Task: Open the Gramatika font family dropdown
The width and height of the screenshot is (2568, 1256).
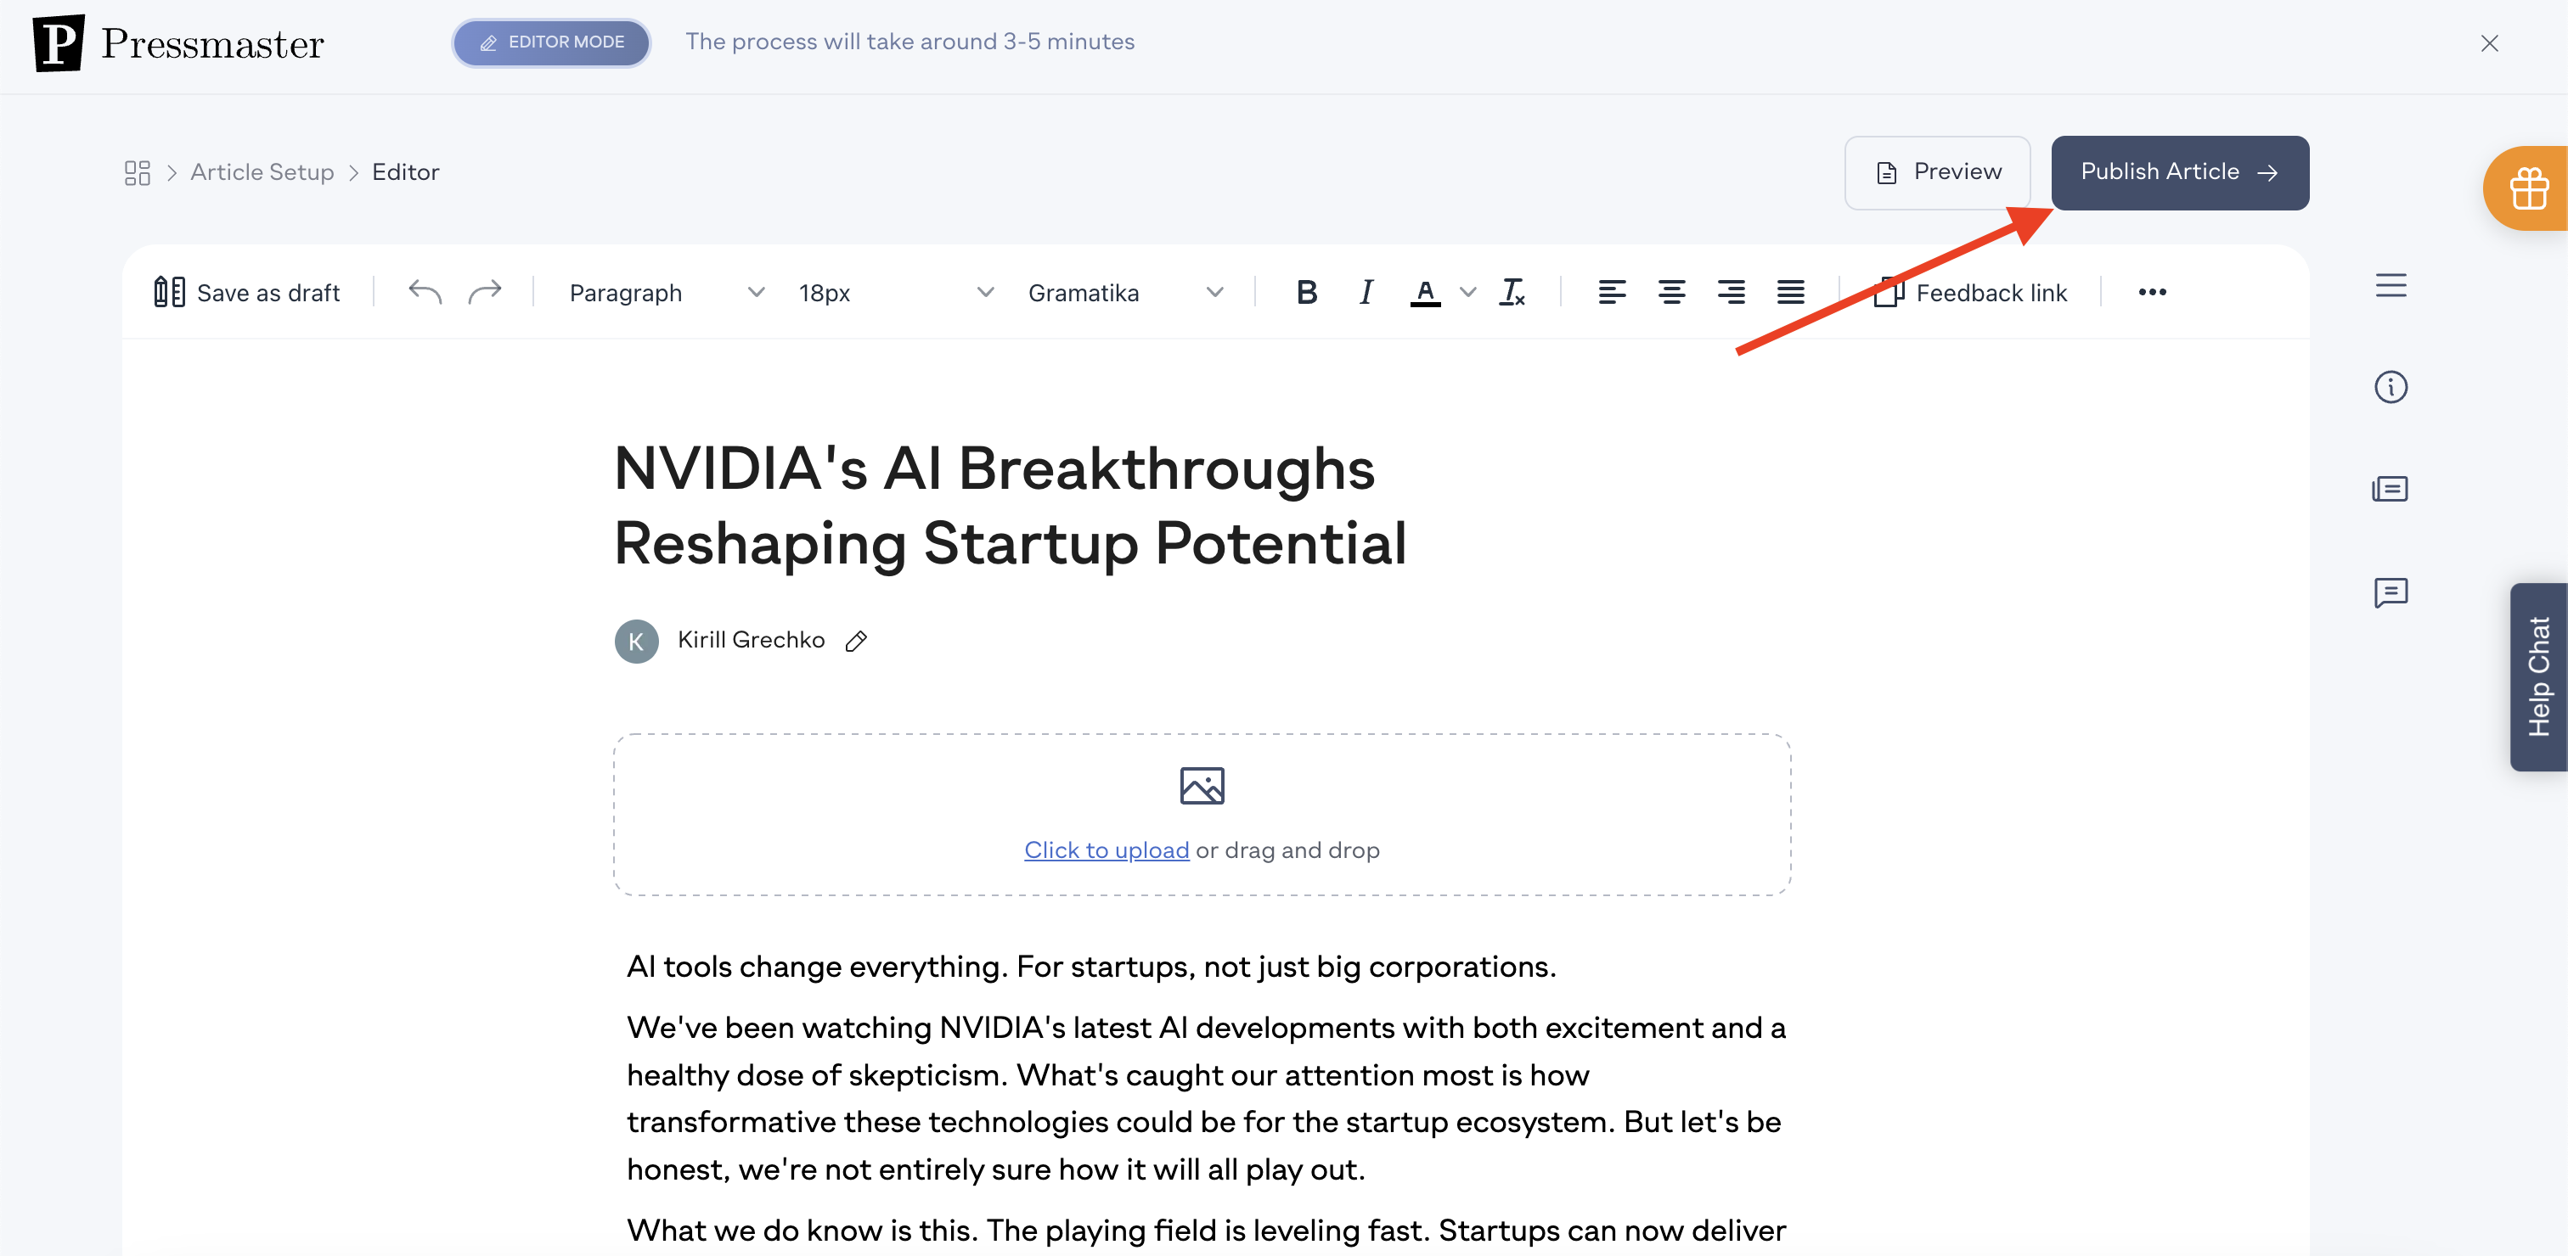Action: (x=1125, y=293)
